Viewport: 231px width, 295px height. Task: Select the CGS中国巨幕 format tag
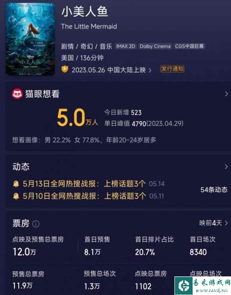189,46
